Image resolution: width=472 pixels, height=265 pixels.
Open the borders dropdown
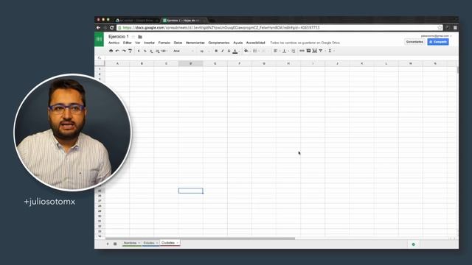[x=256, y=51]
